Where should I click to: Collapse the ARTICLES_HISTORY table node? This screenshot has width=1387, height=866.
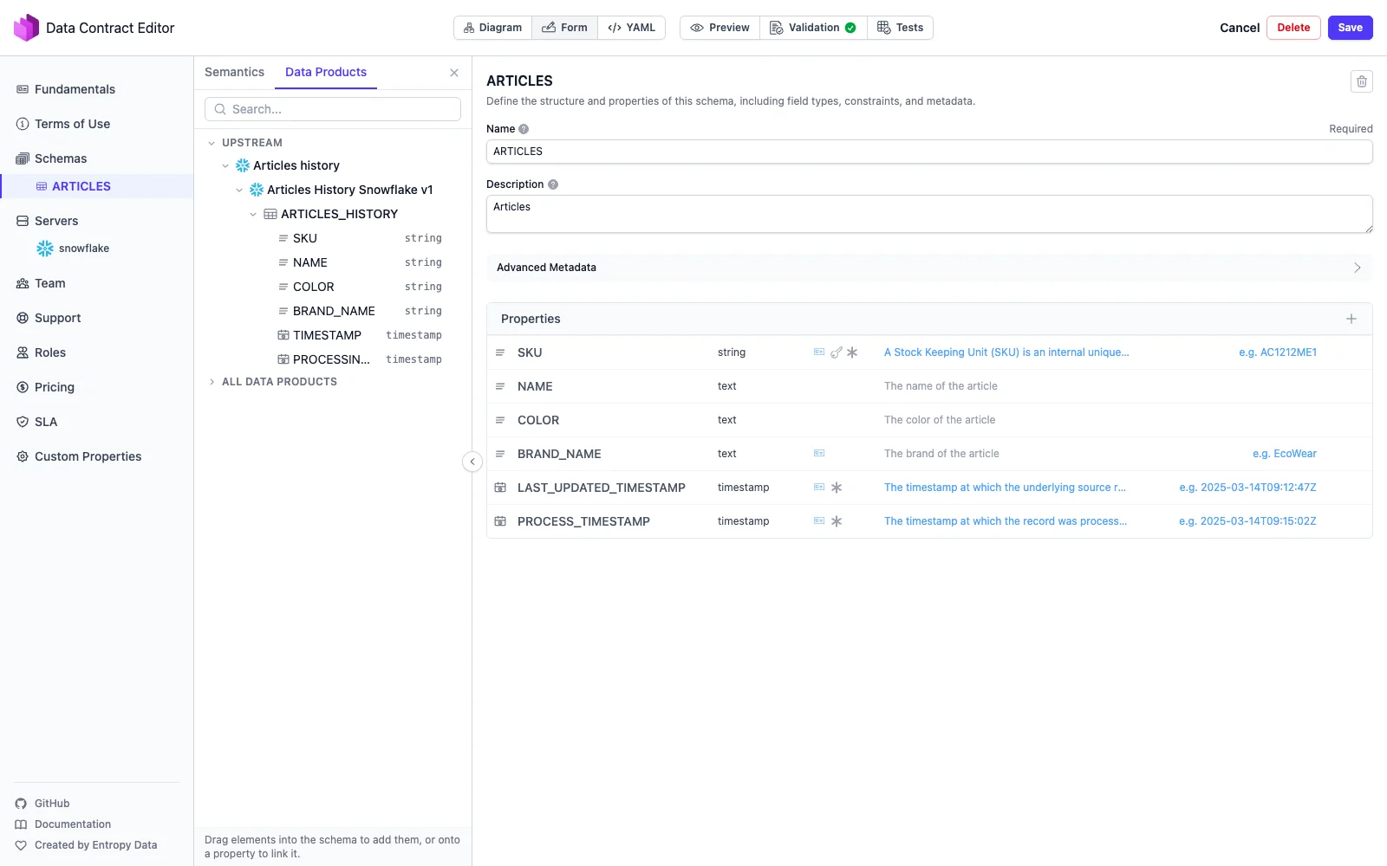click(253, 214)
